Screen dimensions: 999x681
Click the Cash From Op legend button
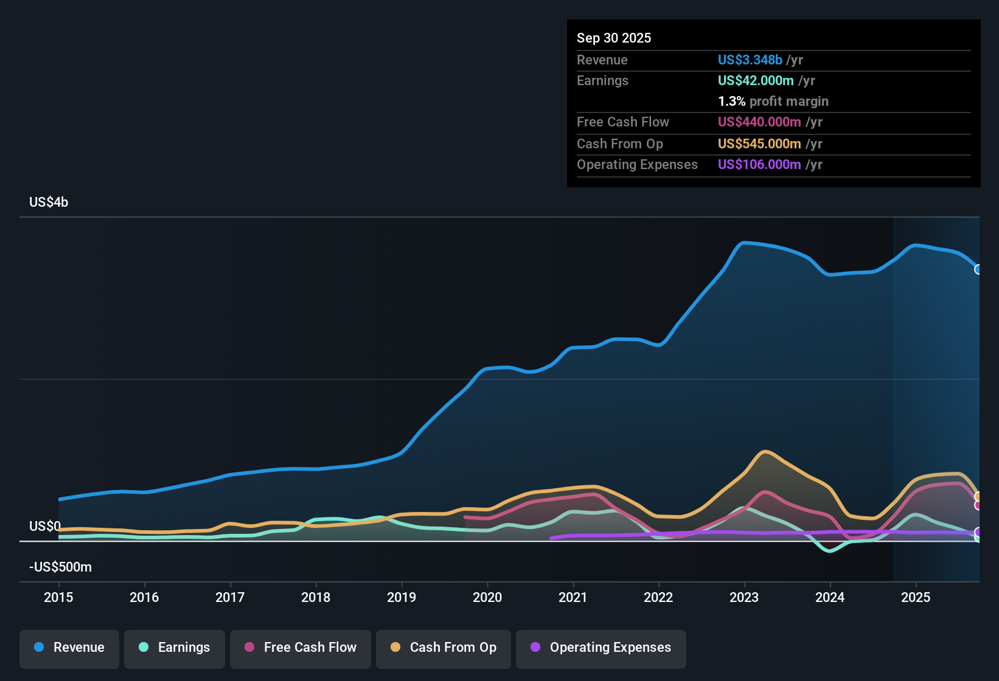443,648
